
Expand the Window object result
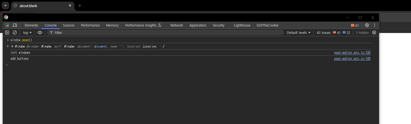pos(12,46)
